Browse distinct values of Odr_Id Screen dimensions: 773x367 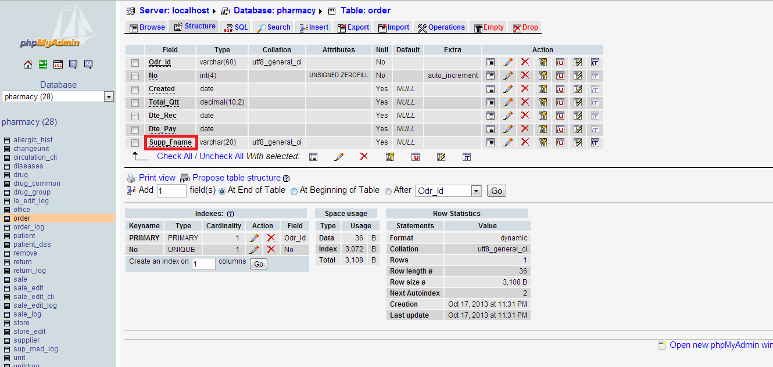point(491,62)
